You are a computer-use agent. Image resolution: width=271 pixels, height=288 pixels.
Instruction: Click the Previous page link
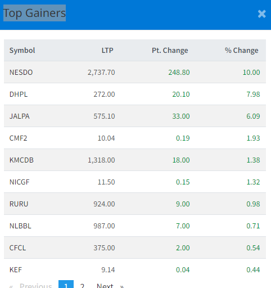point(31,285)
